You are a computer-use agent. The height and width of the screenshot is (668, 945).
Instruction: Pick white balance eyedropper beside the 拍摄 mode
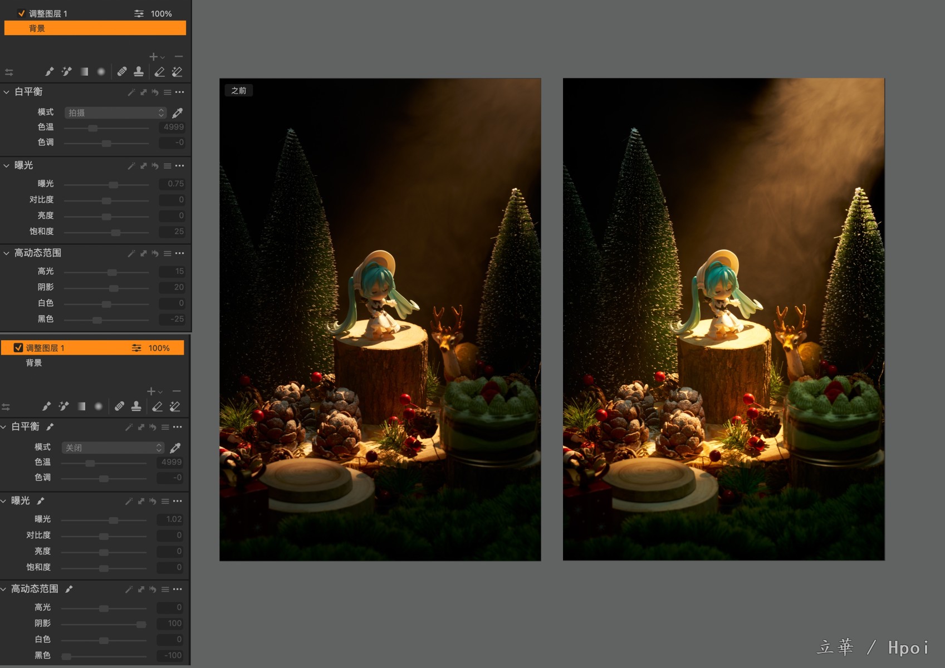pyautogui.click(x=178, y=113)
